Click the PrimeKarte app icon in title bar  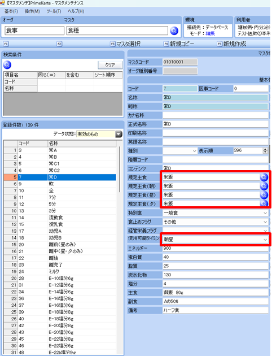tap(3, 3)
